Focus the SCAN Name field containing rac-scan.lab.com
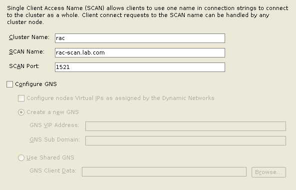This screenshot has height=190, width=296. tap(140, 52)
